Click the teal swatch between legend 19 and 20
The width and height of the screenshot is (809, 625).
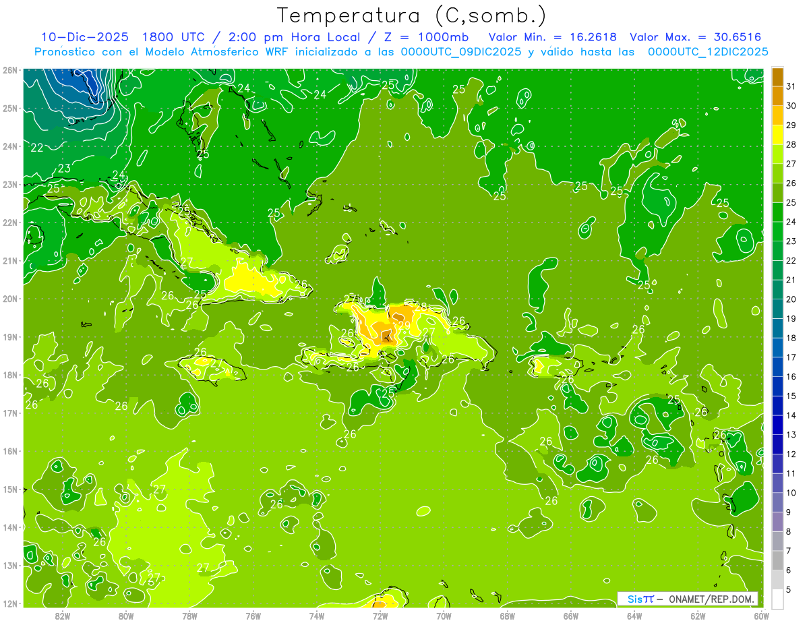pyautogui.click(x=777, y=309)
